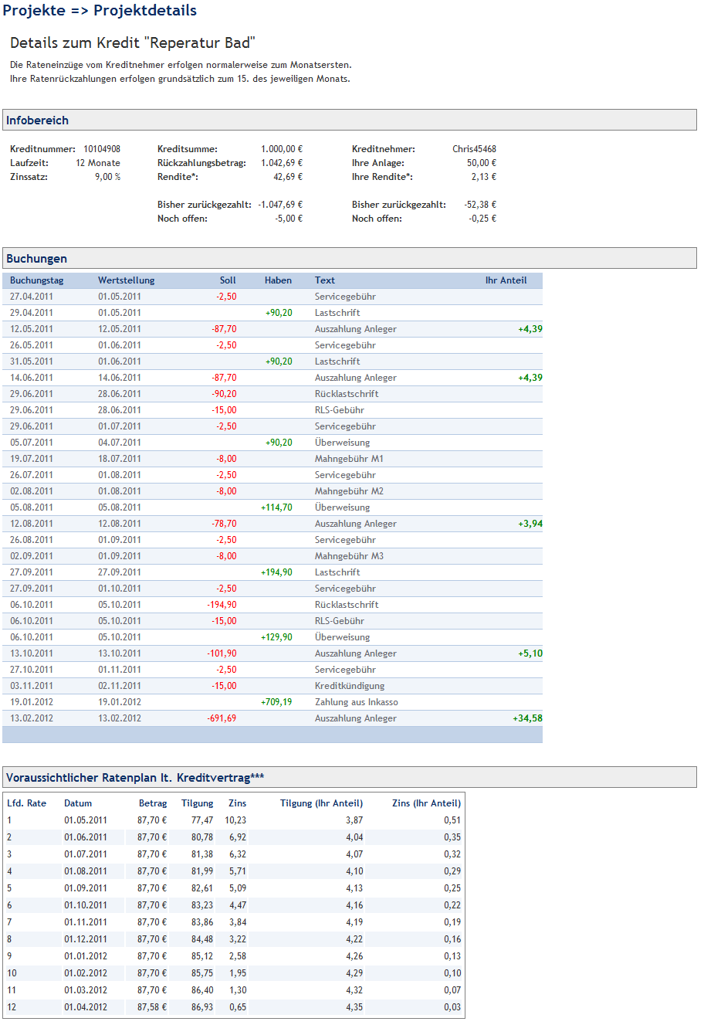
Task: Click the Tilgung value 83,86
Action: pos(202,922)
